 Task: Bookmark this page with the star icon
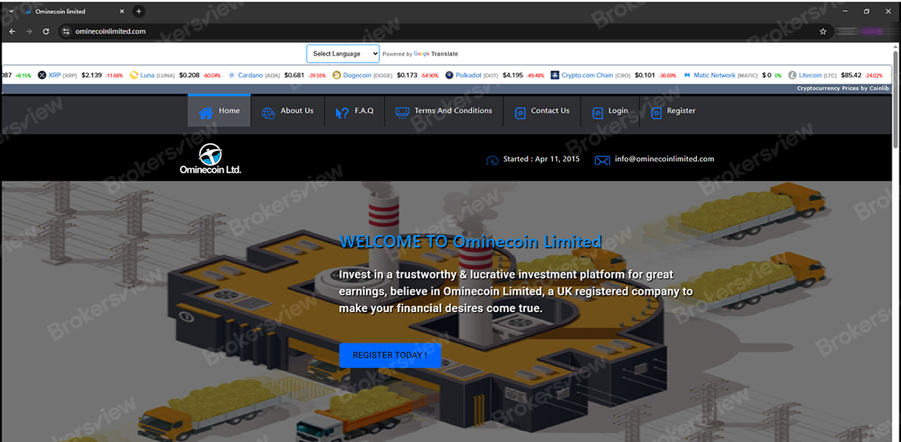pos(823,31)
